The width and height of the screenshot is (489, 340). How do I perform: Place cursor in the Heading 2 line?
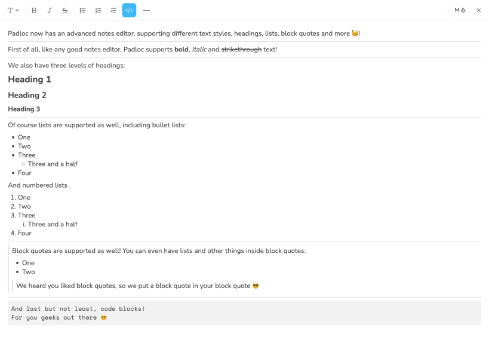[x=27, y=95]
